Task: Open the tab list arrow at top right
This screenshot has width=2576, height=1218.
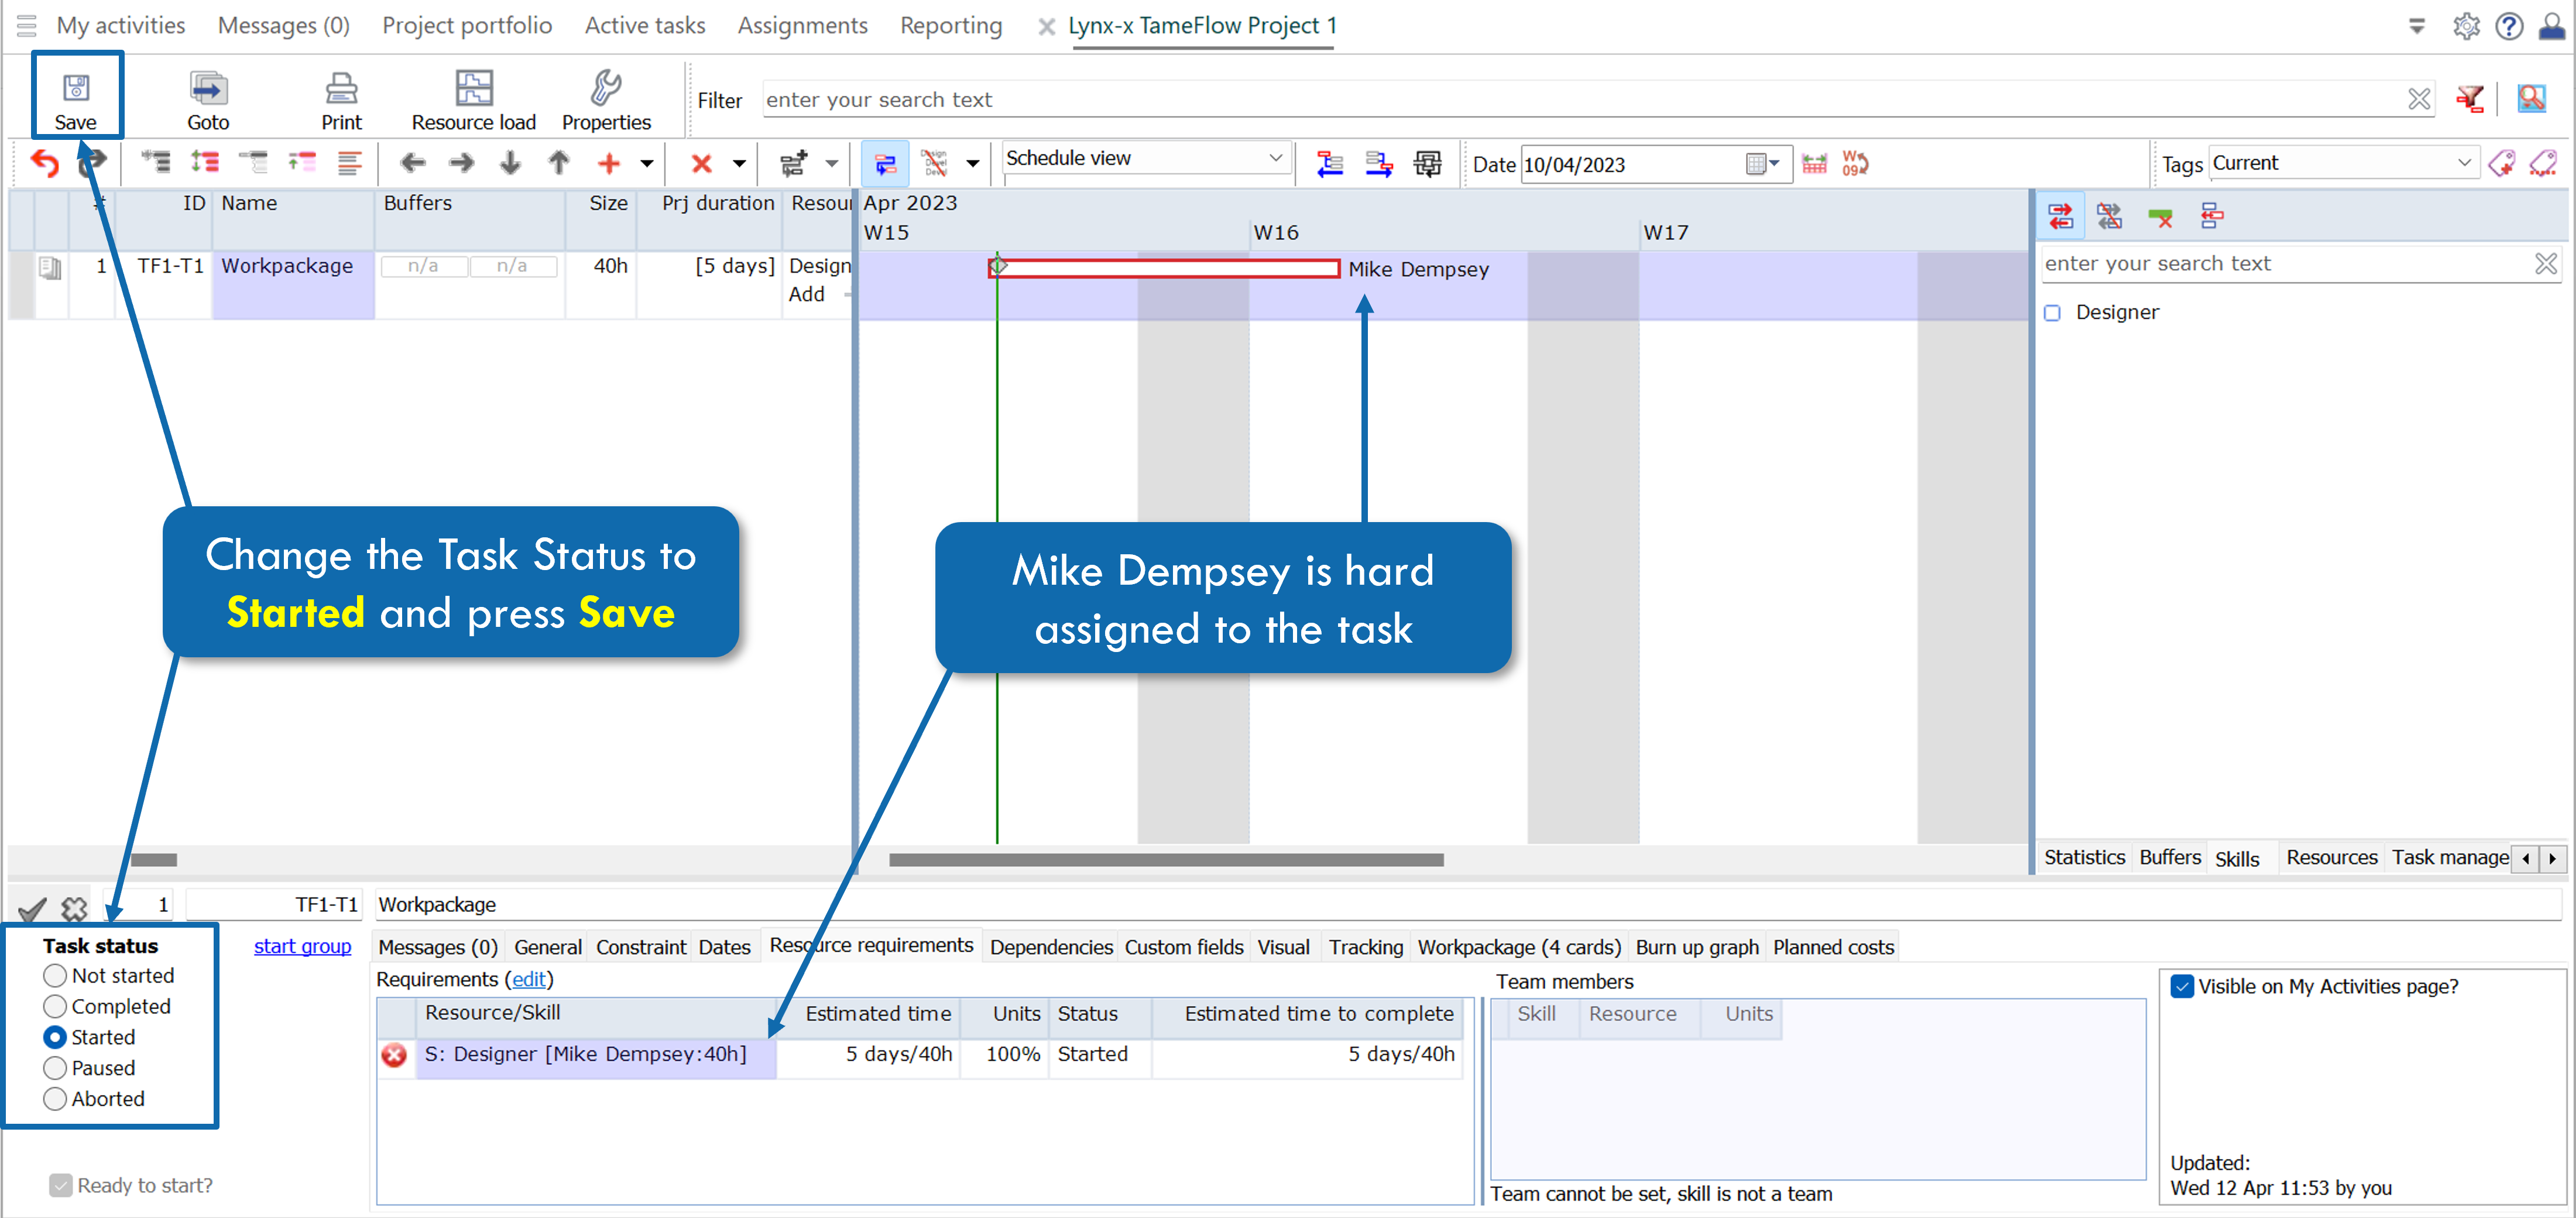Action: pos(2417,26)
